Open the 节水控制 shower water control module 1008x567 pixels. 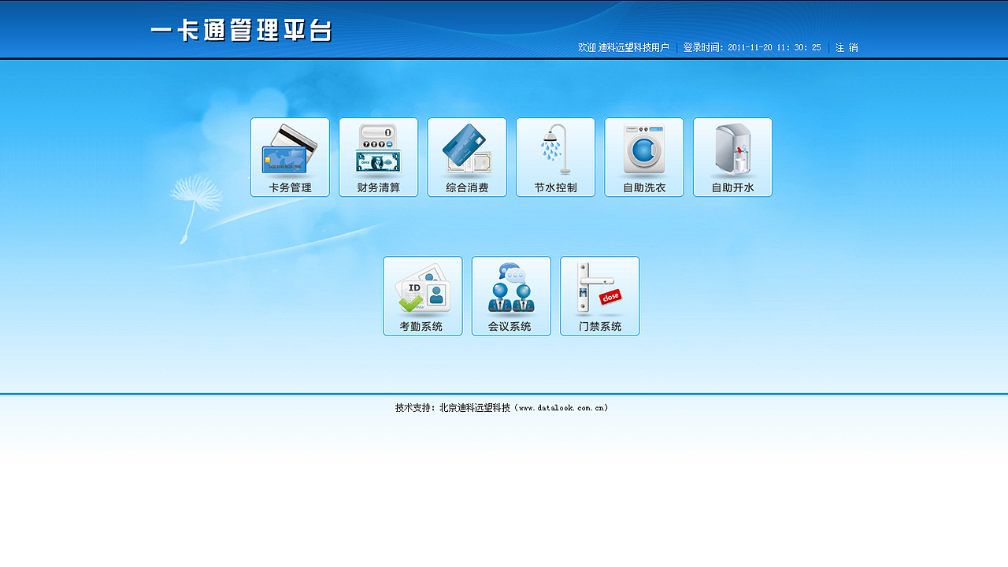point(556,157)
